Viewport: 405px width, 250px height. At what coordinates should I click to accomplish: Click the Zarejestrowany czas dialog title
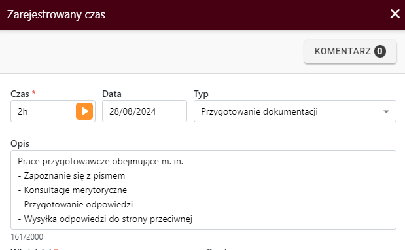(56, 14)
